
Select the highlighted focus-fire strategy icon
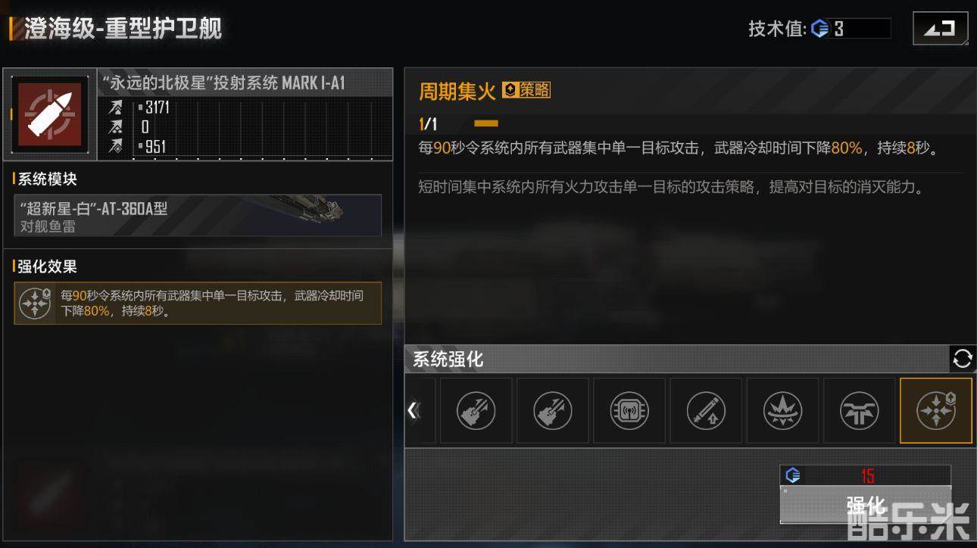click(x=935, y=411)
